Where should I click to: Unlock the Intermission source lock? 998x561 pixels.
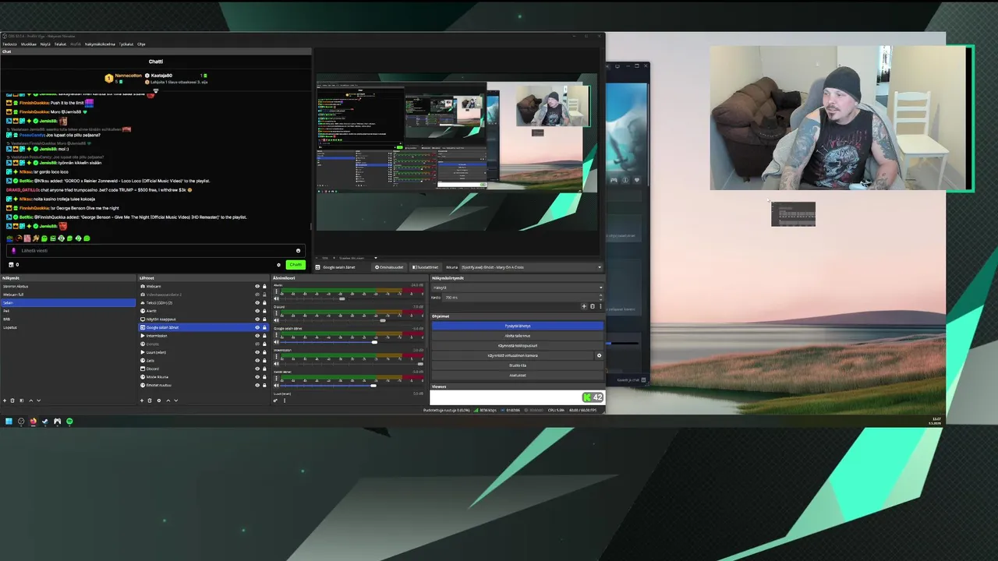[264, 336]
